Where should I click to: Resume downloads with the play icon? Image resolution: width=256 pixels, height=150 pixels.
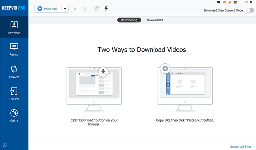75,9
